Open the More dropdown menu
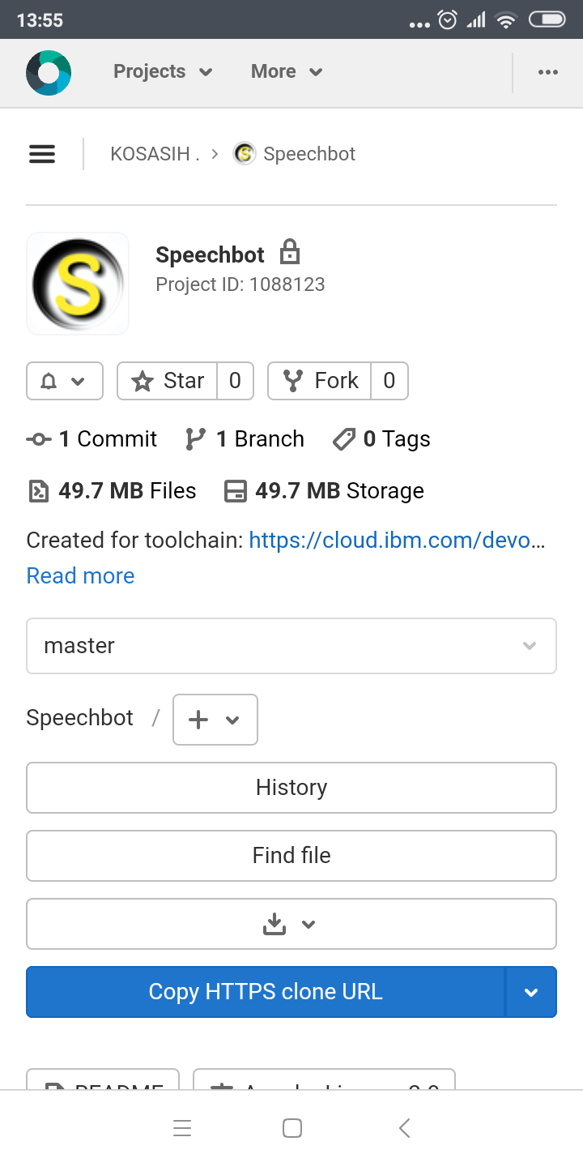Screen dimensions: 583x1167 [x=287, y=71]
